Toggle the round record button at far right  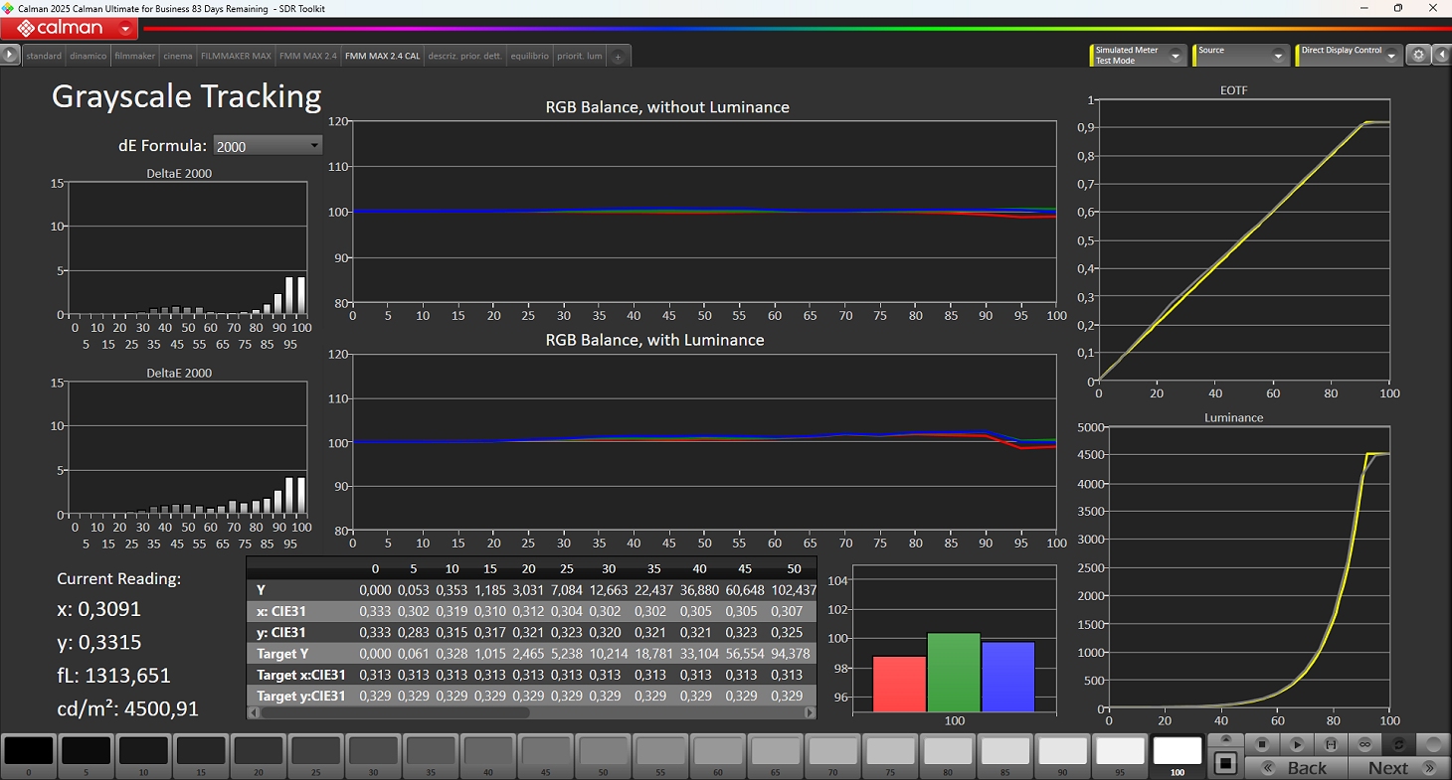click(x=1433, y=744)
